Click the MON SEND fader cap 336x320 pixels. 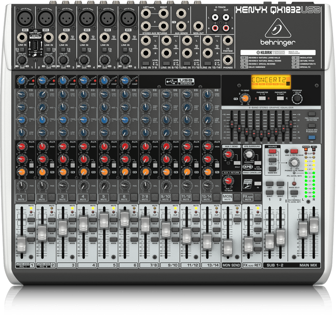[228, 247]
